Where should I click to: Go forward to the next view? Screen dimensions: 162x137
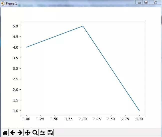(x=20, y=132)
